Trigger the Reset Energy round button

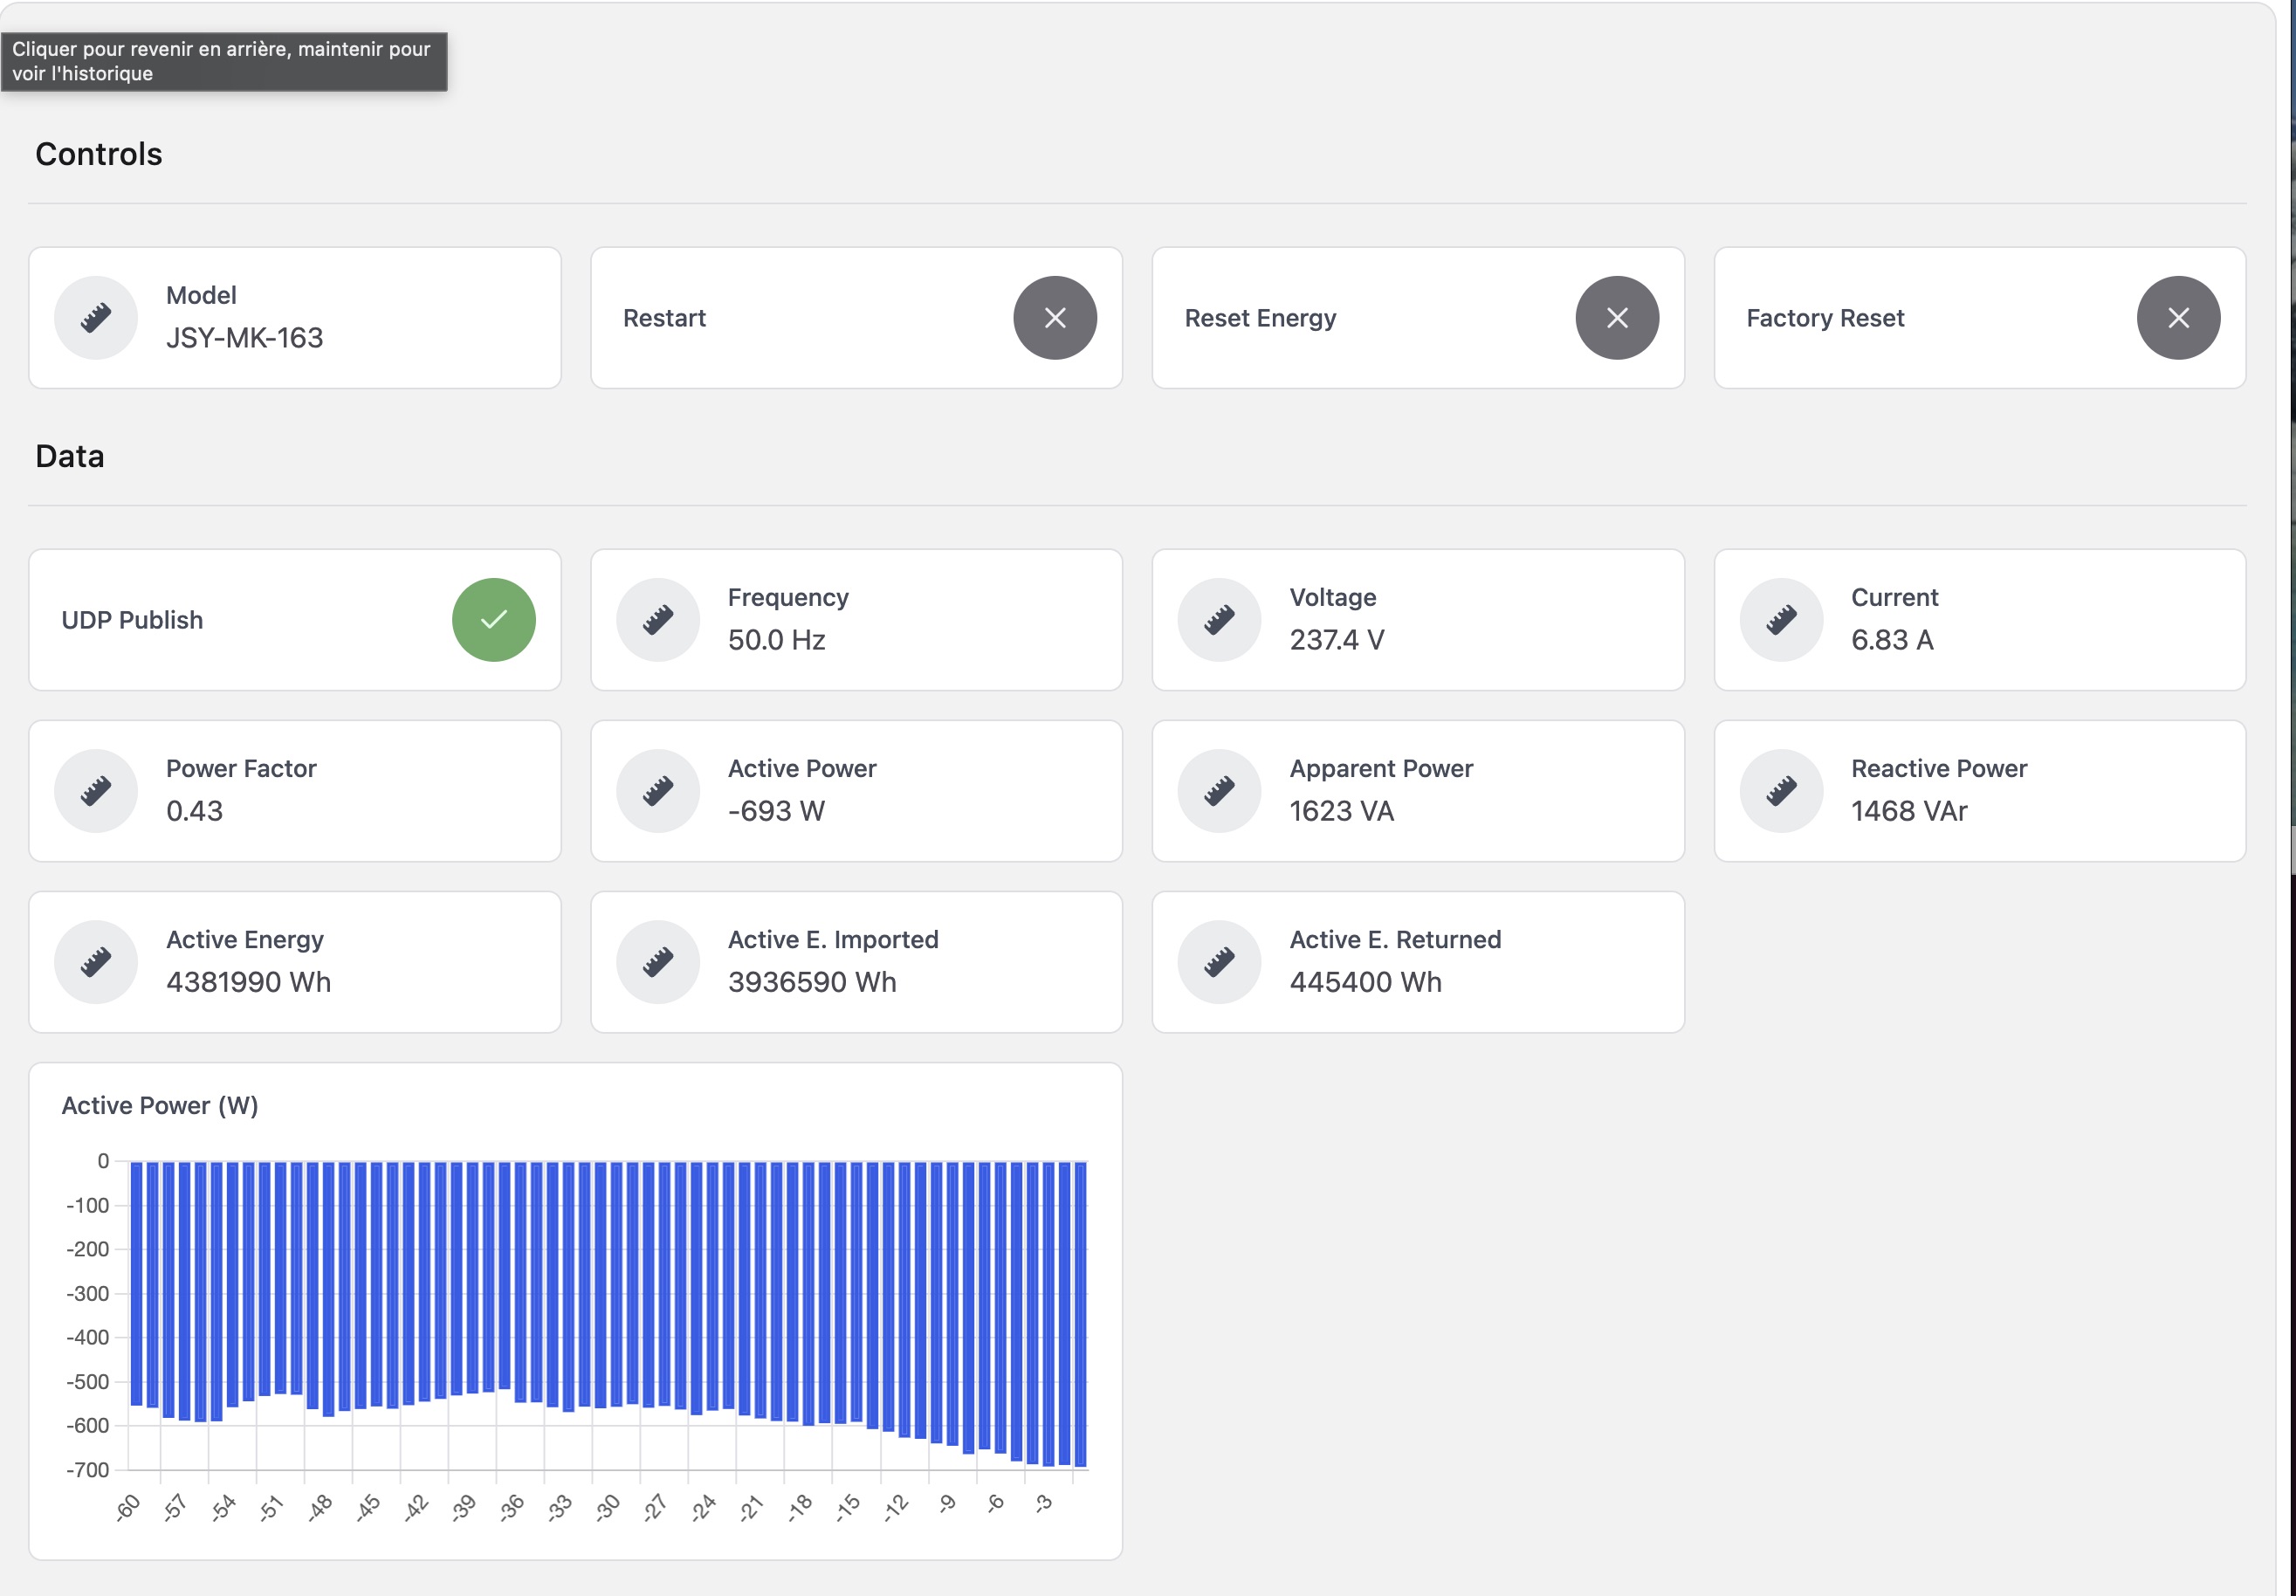click(1616, 318)
